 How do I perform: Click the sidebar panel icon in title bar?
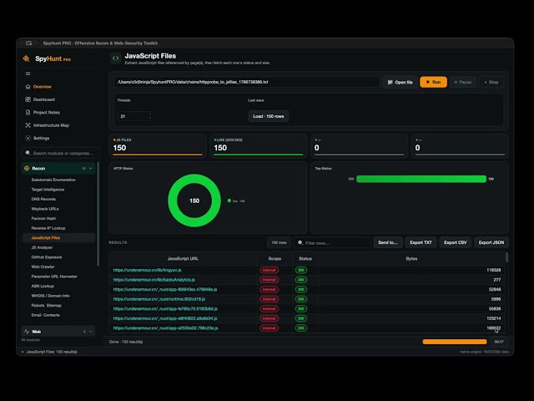pos(29,43)
